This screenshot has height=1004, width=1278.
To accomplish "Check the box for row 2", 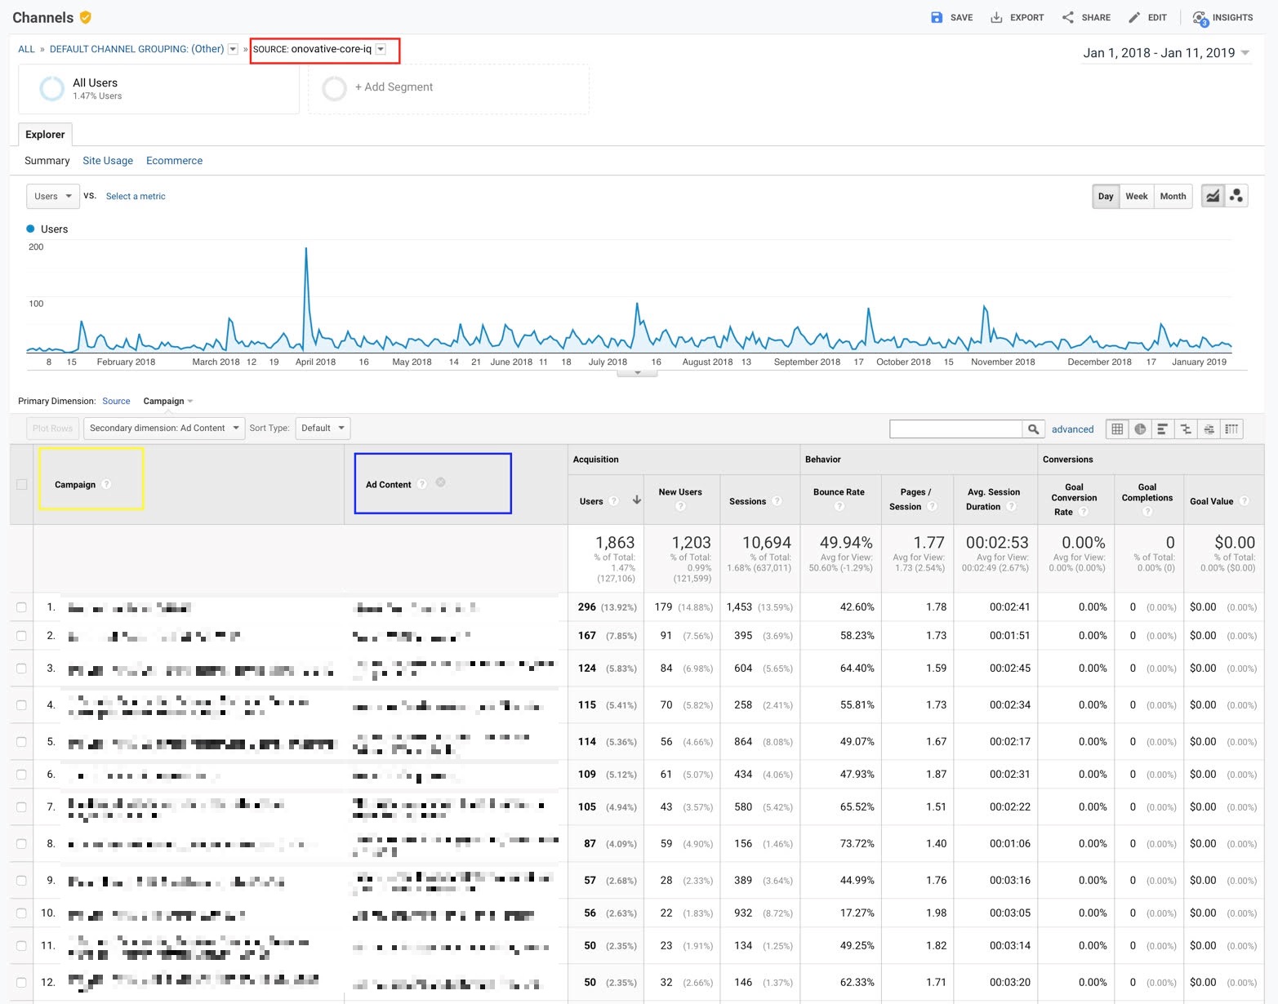I will 22,636.
